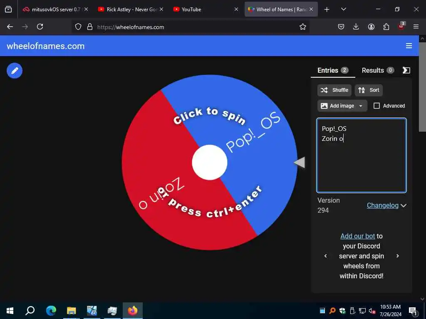This screenshot has height=319, width=426.
Task: Show next tip with right chevron
Action: 397,256
